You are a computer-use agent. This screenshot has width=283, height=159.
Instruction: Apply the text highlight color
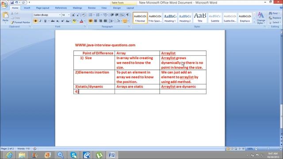pyautogui.click(x=74, y=21)
